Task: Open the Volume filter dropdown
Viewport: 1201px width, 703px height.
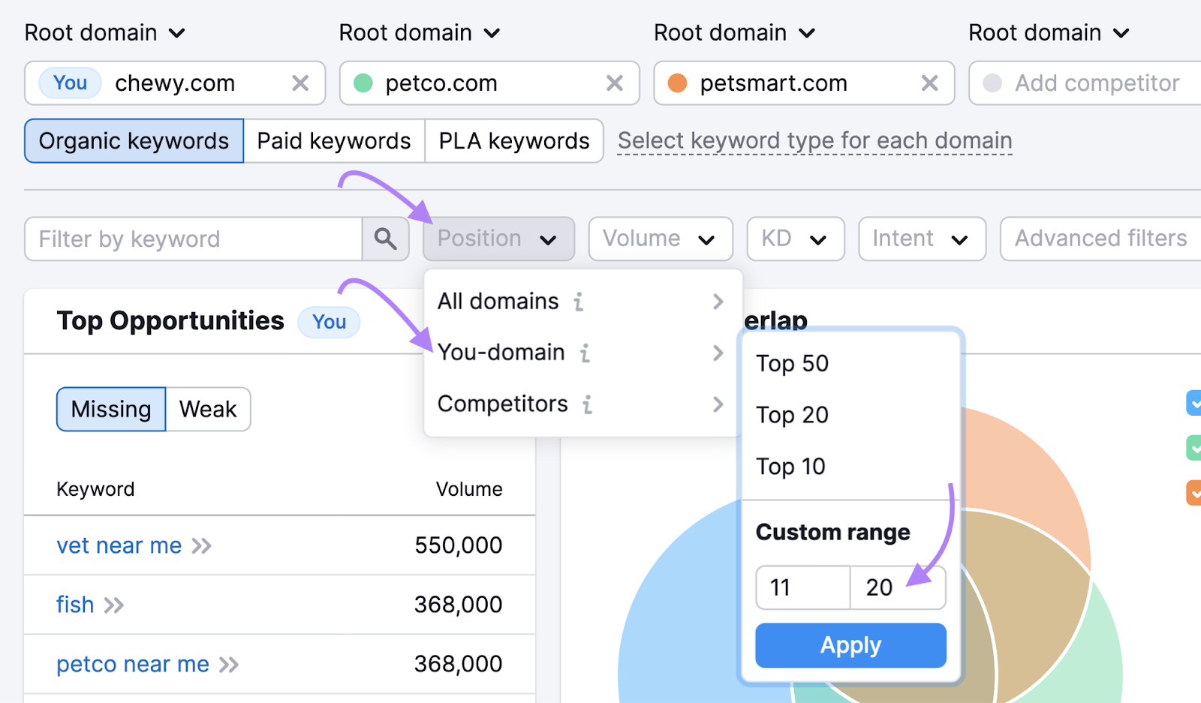Action: tap(660, 239)
